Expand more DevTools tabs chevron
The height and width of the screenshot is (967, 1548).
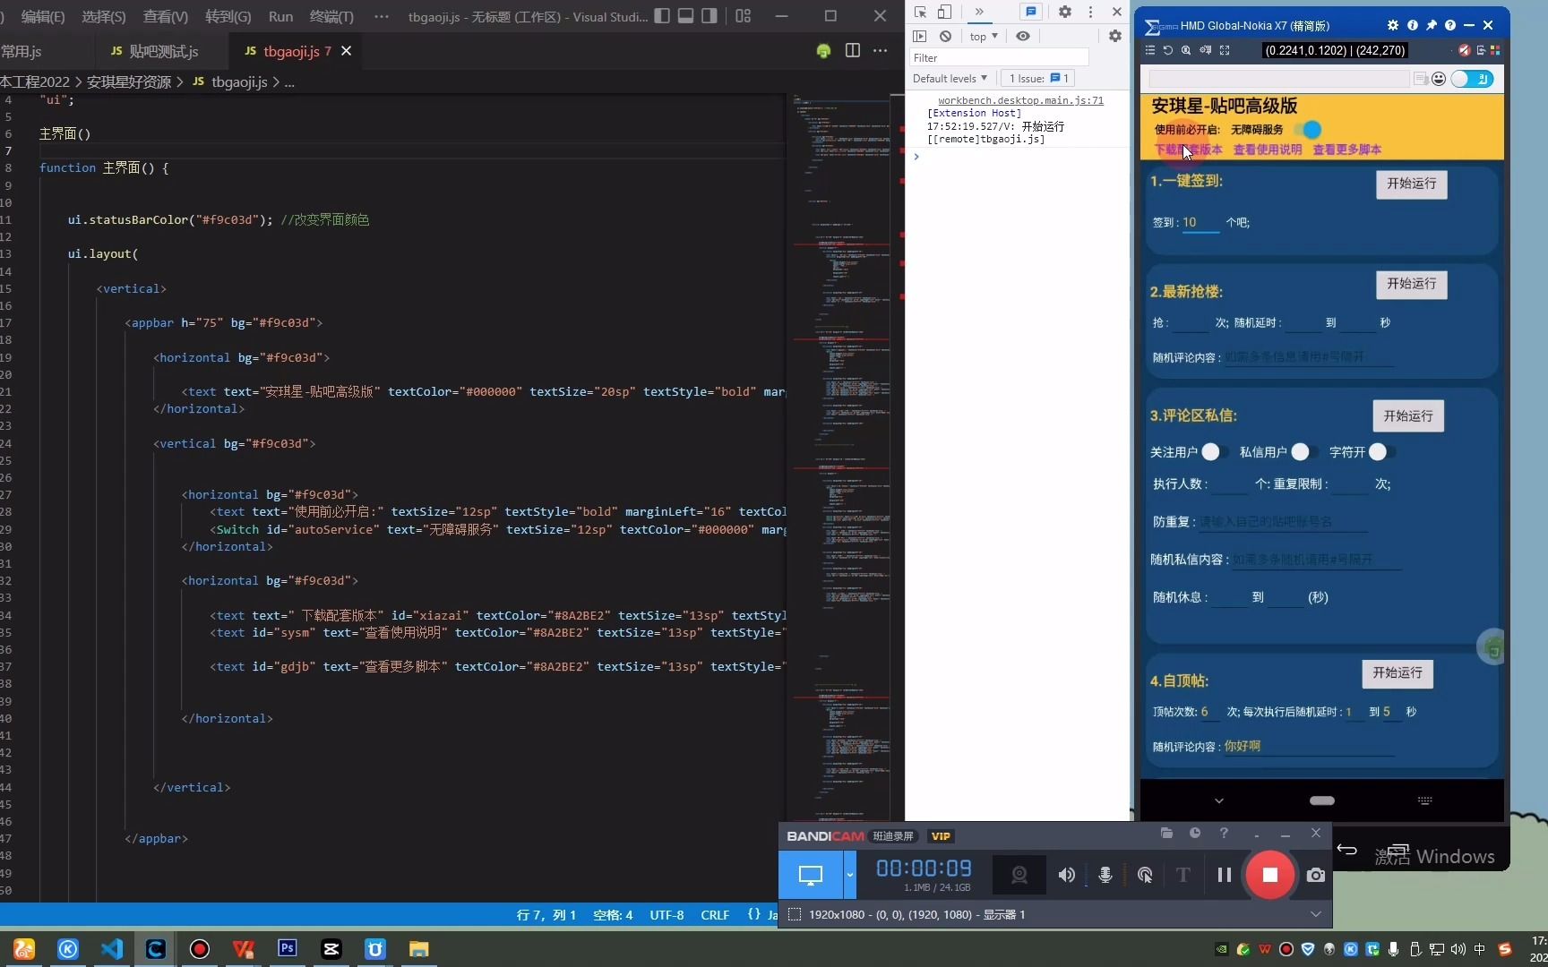pos(978,12)
